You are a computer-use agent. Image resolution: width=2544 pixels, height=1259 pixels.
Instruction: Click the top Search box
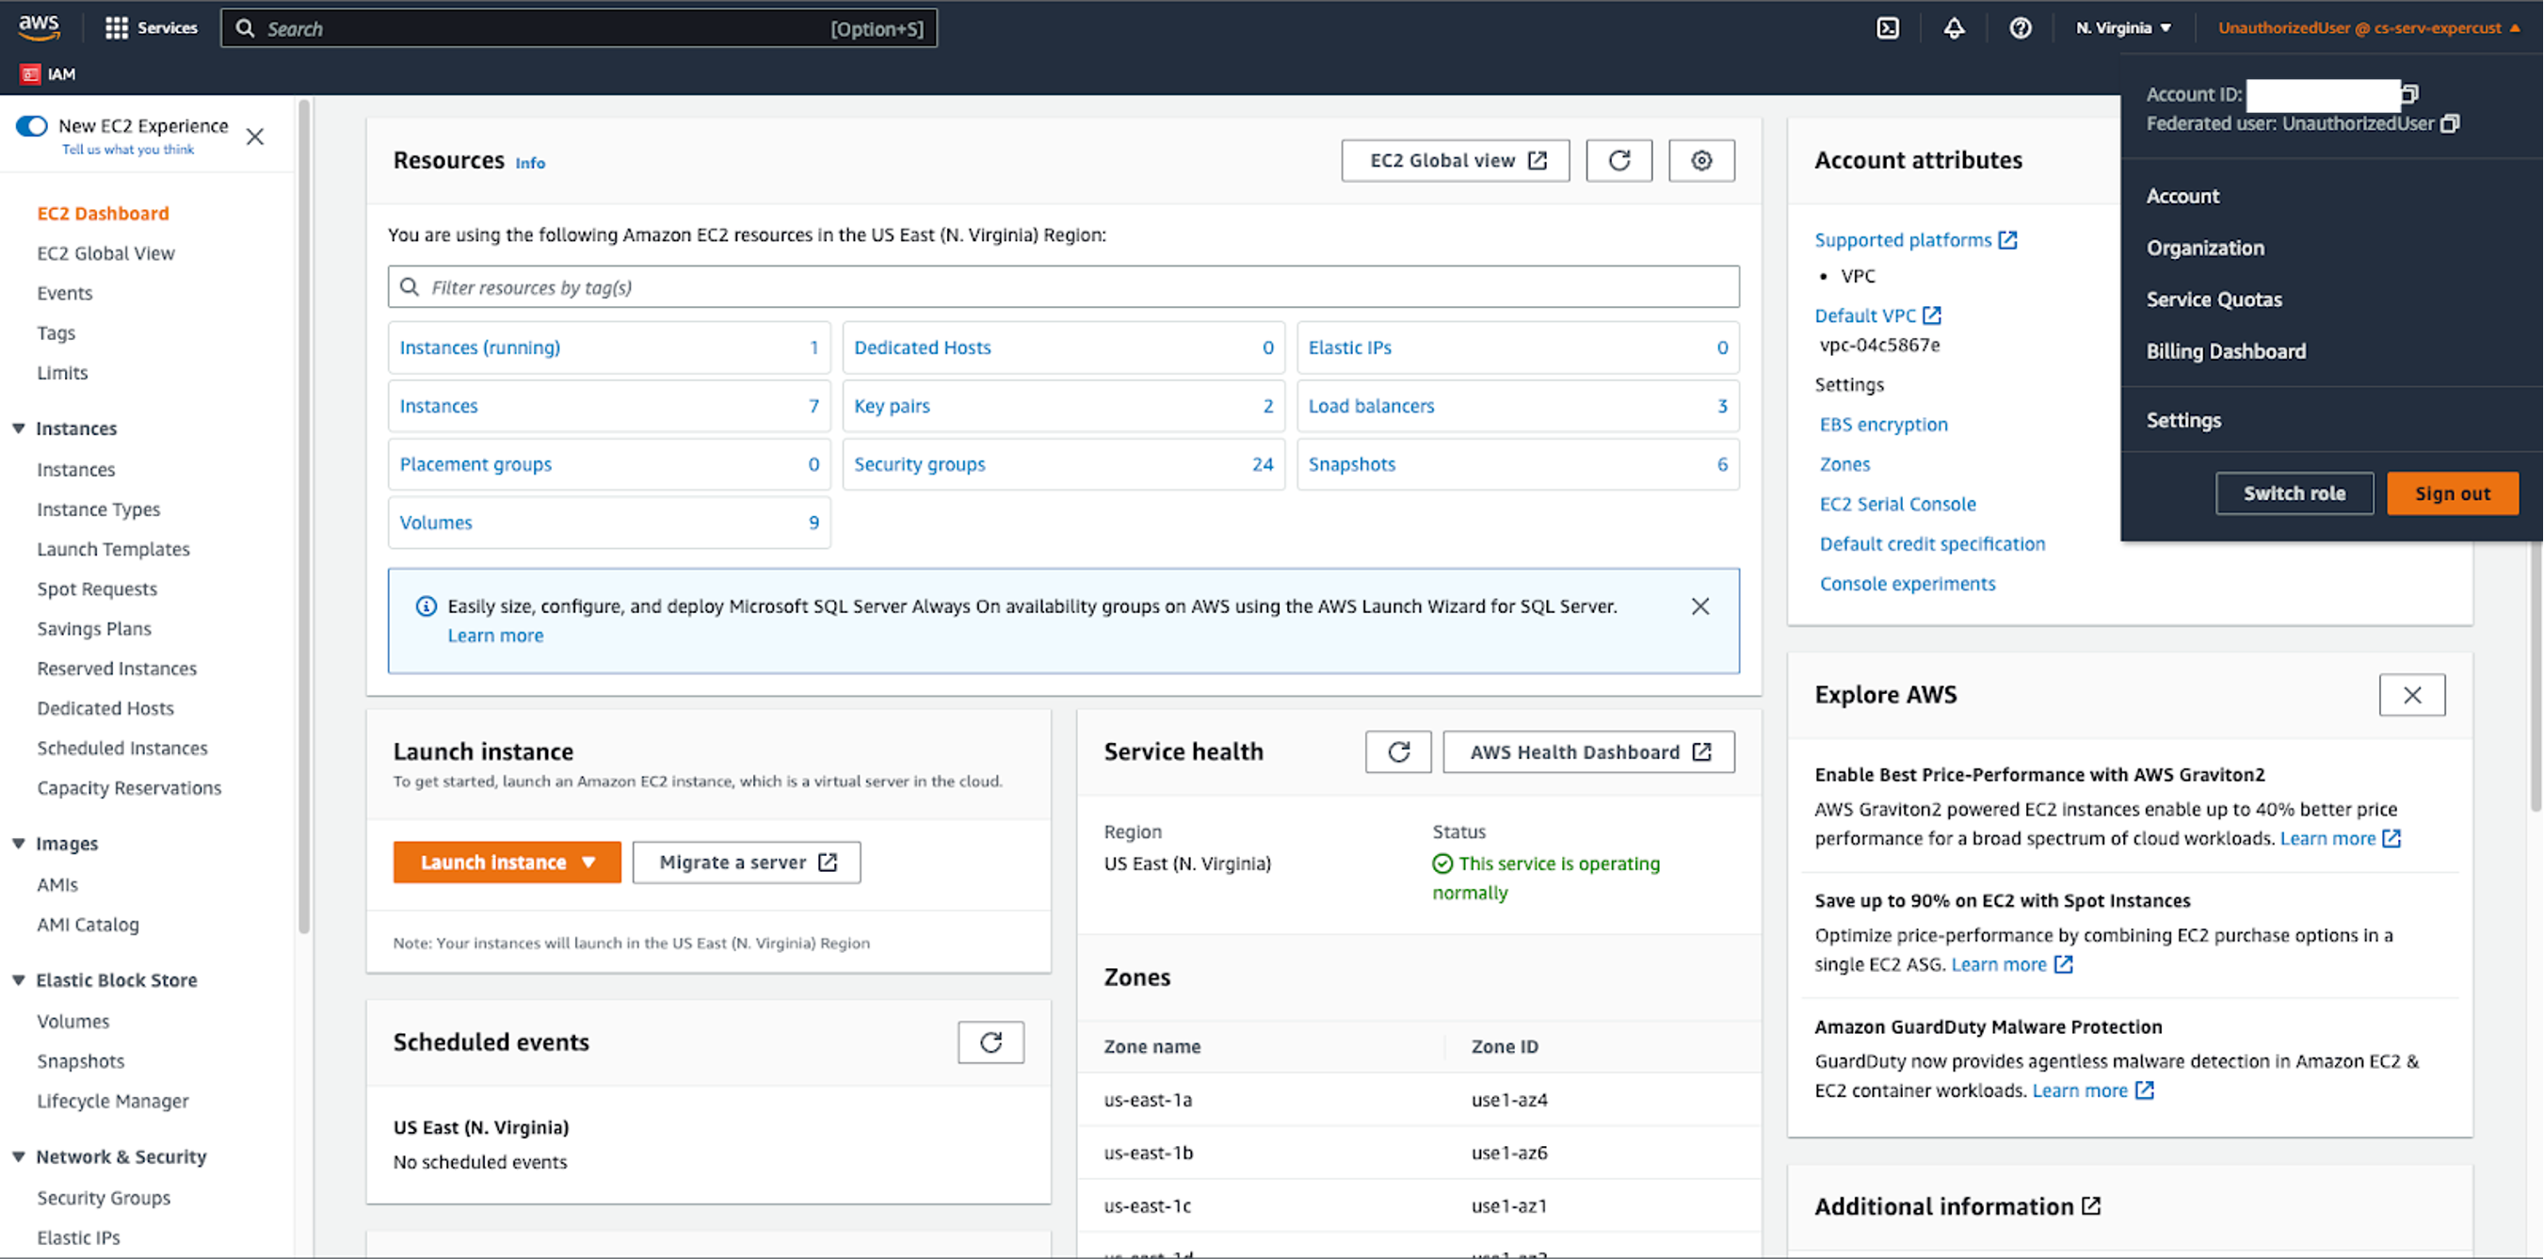tap(579, 28)
